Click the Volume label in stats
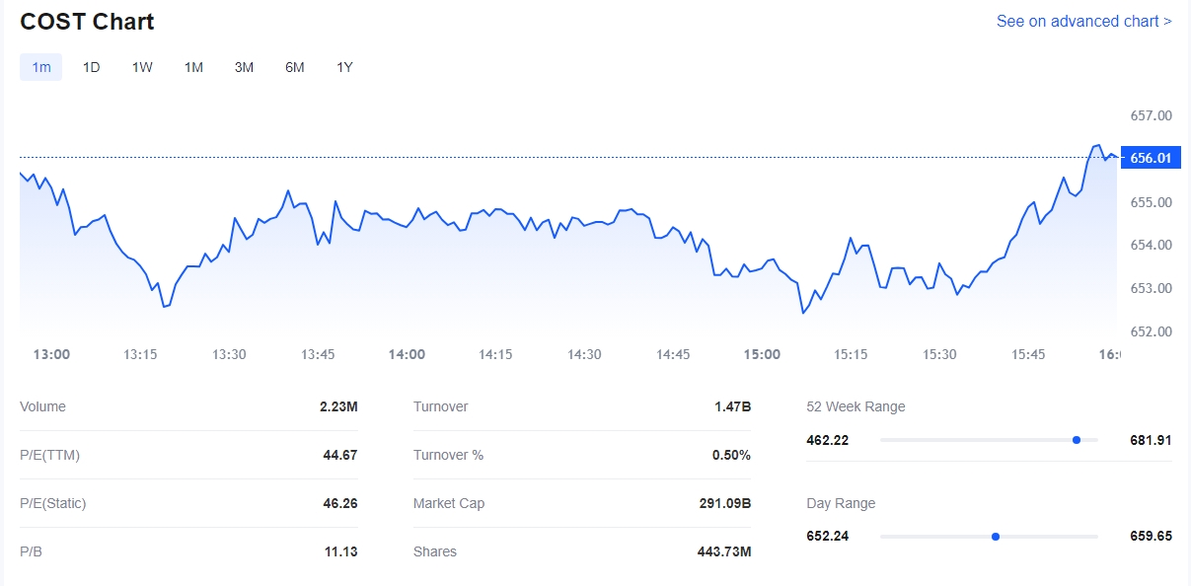 tap(42, 406)
